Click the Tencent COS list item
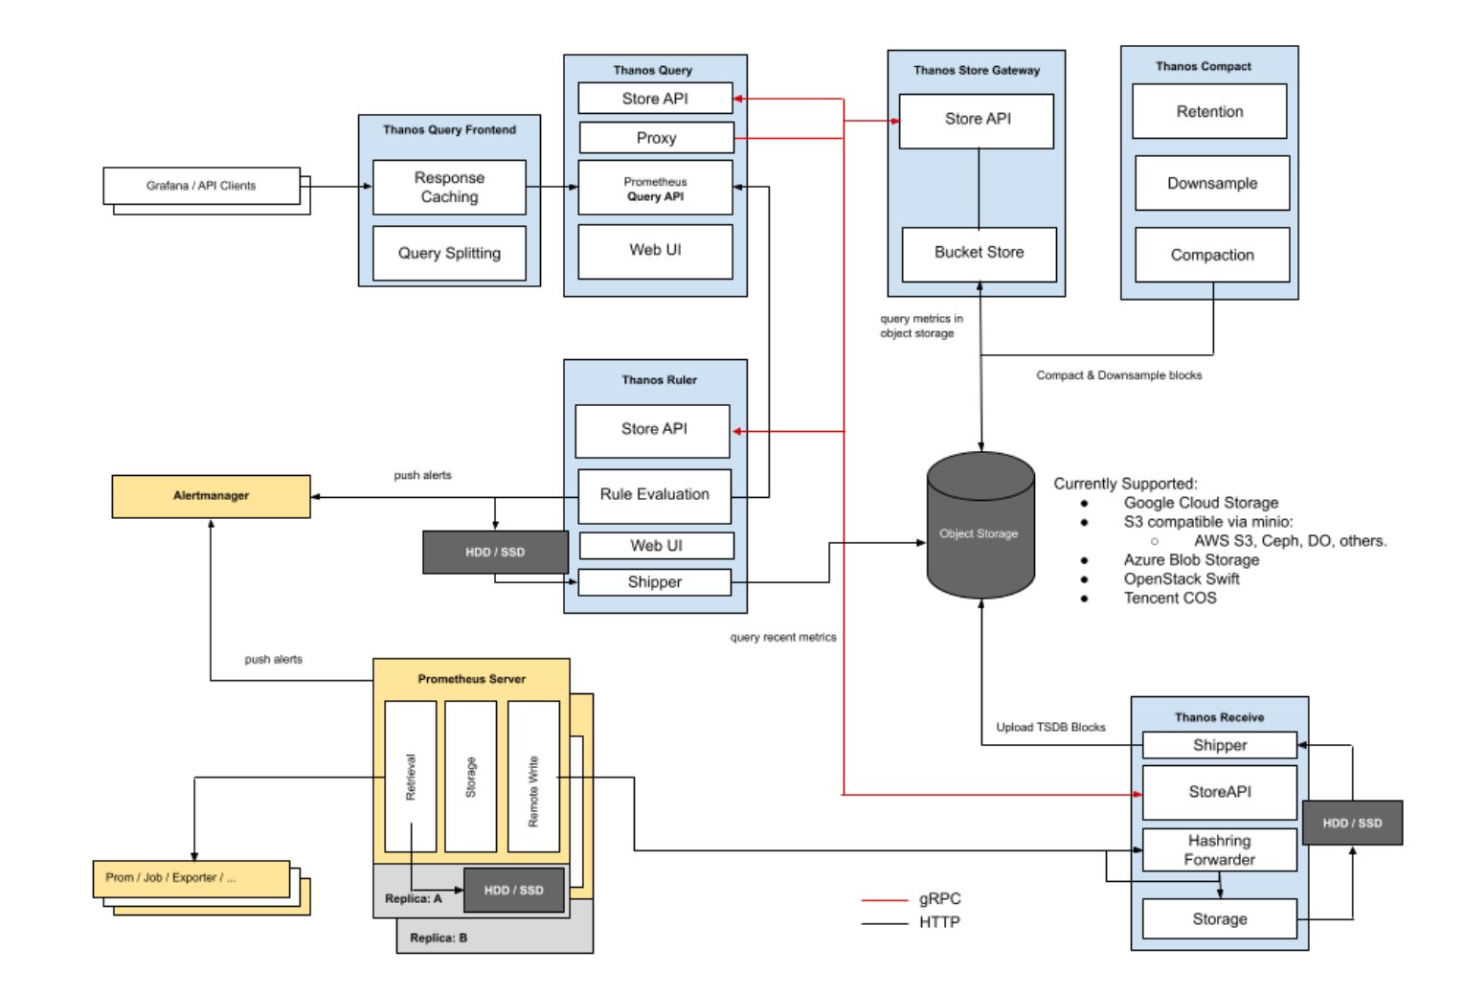The height and width of the screenshot is (994, 1464). (1170, 599)
